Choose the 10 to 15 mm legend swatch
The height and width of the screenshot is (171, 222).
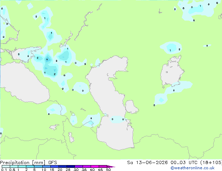point(47,166)
